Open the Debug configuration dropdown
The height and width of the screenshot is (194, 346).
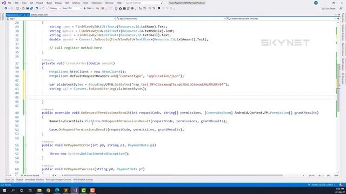pos(55,9)
